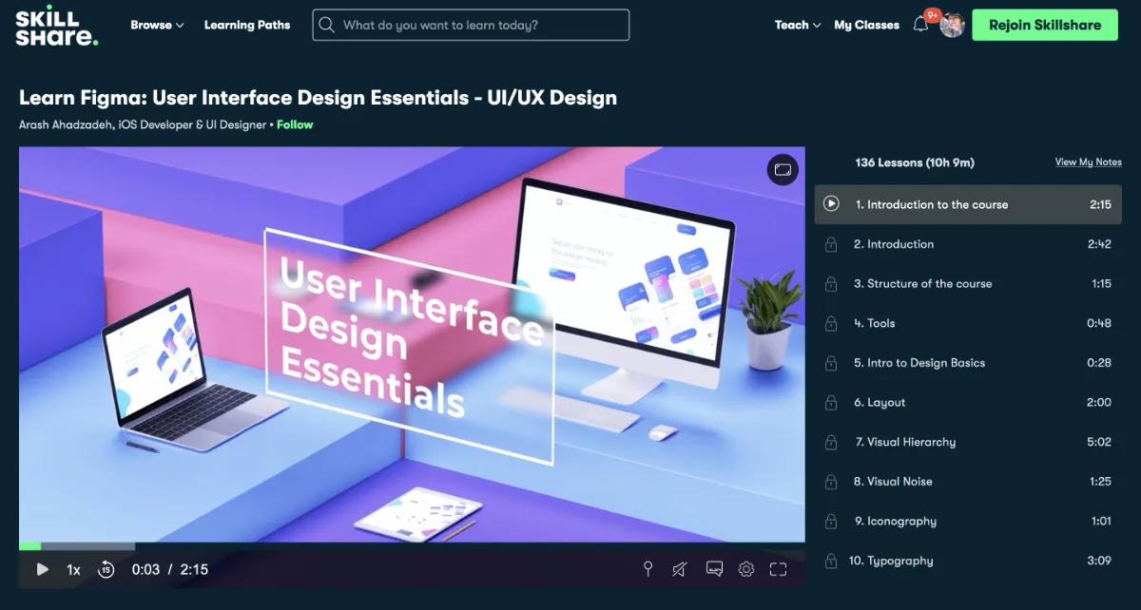Enter fullscreen mode

[x=779, y=568]
